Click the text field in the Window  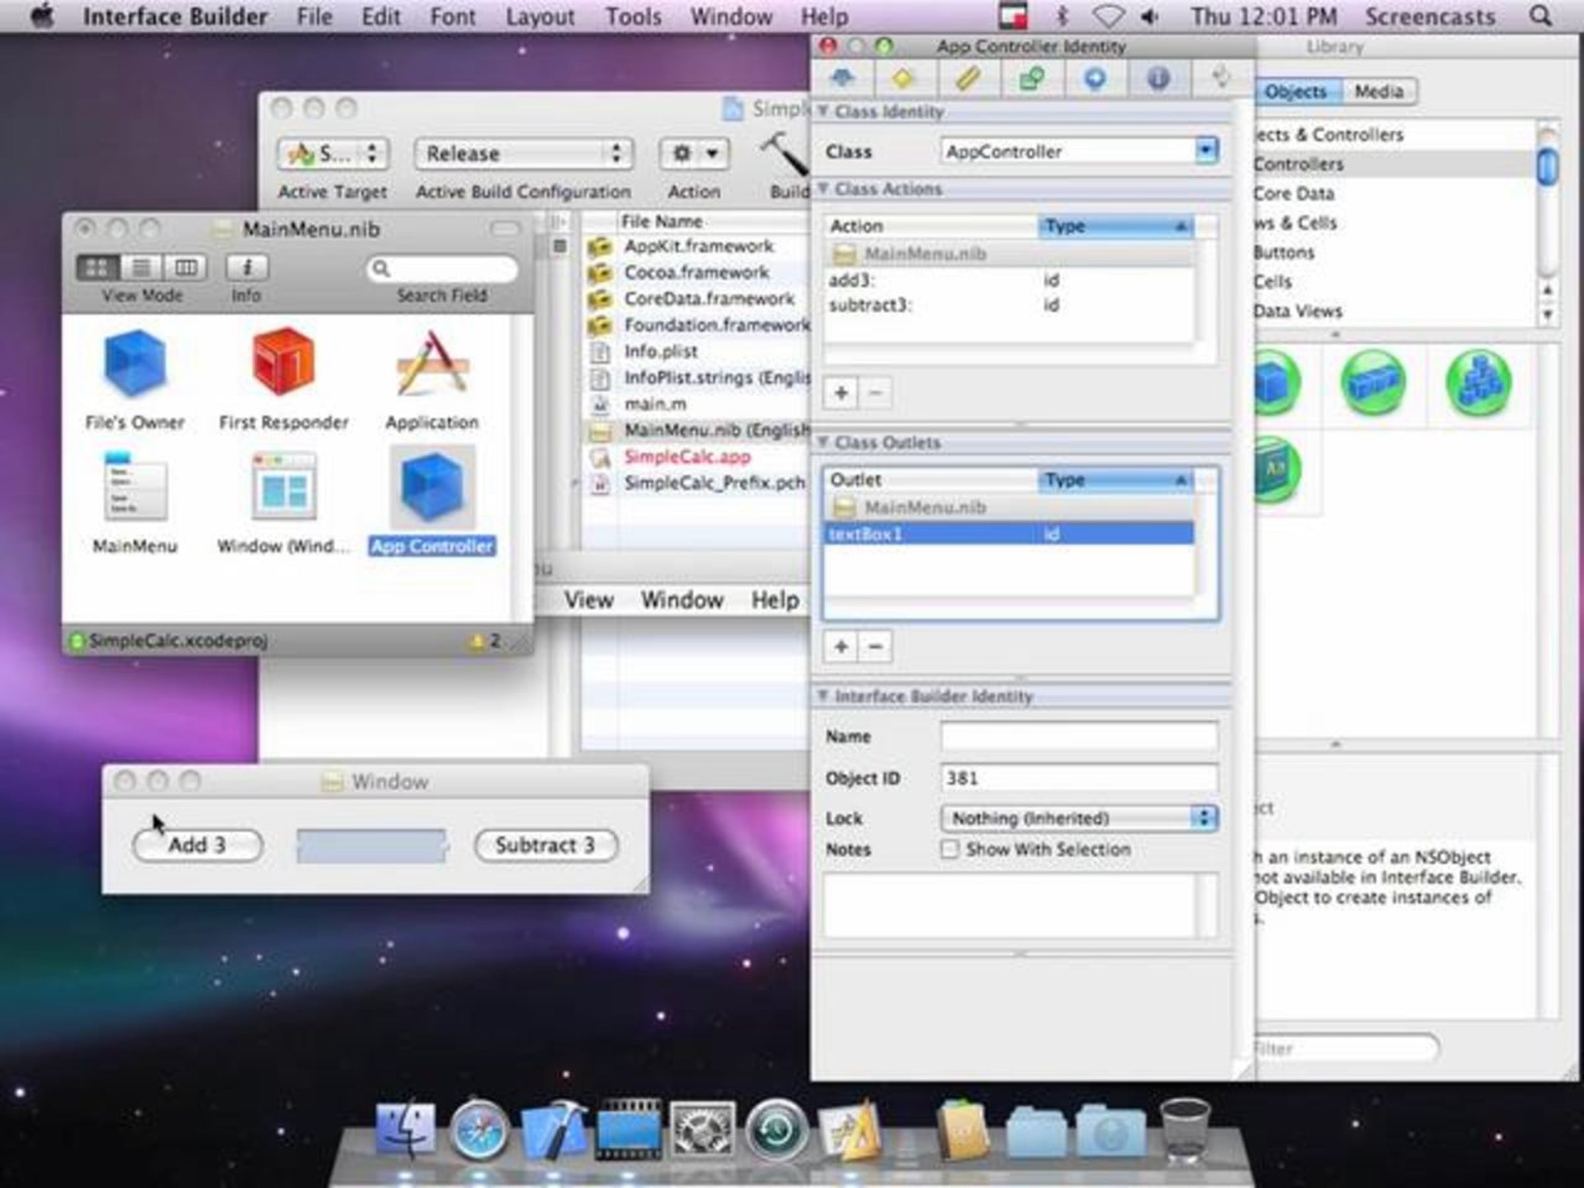click(372, 845)
